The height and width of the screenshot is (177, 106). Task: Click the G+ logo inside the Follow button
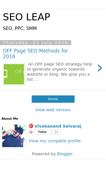point(32,132)
